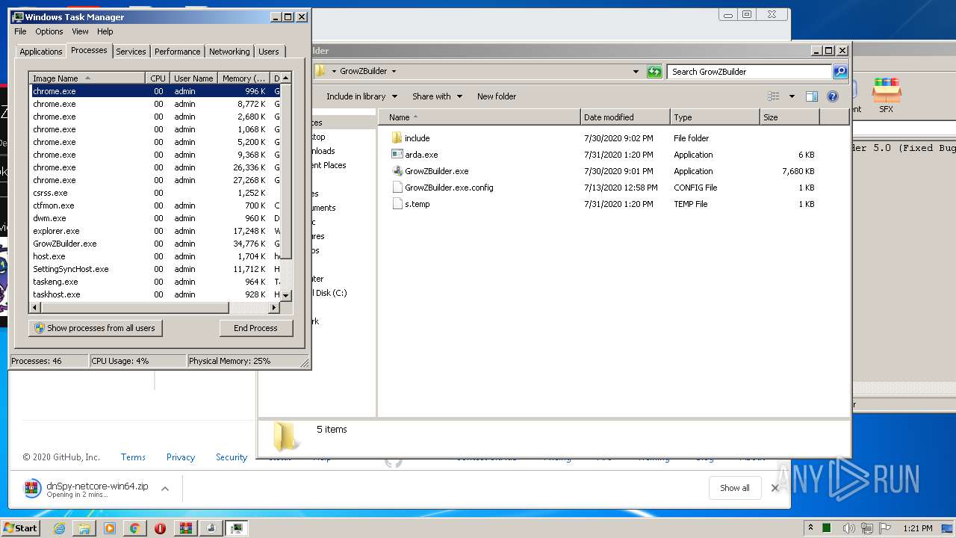Switch to the Applications tab

(x=40, y=52)
